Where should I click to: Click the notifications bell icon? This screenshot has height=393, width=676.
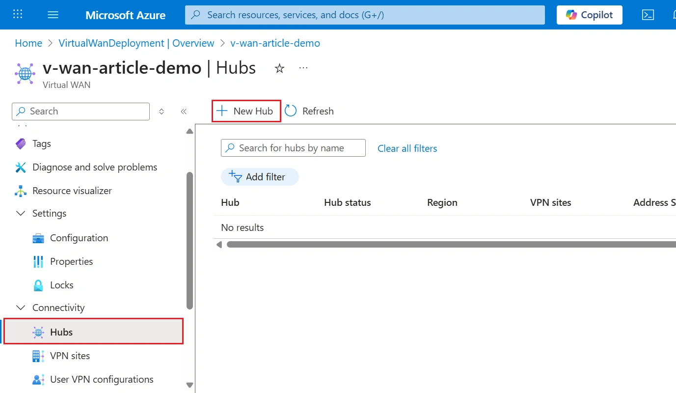[x=673, y=15]
